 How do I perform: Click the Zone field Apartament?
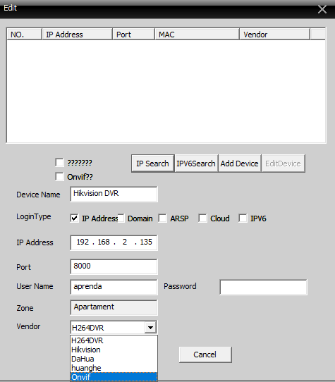[114, 308]
